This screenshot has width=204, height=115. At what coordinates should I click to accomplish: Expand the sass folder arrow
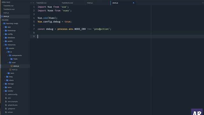pos(6,73)
